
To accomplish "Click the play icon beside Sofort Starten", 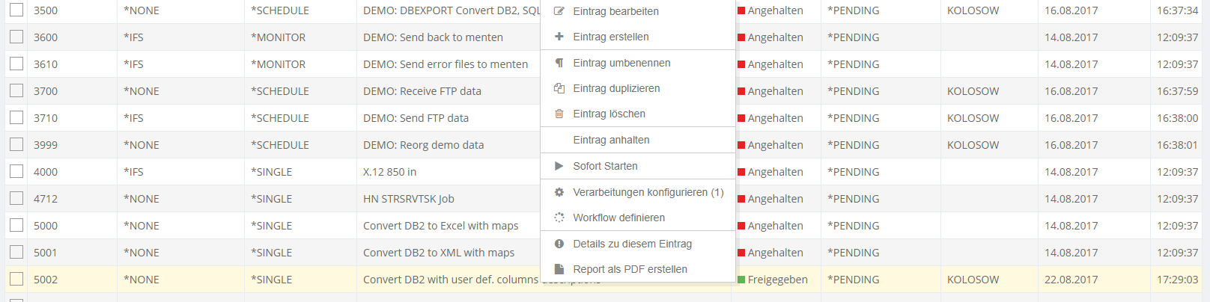I will [559, 166].
